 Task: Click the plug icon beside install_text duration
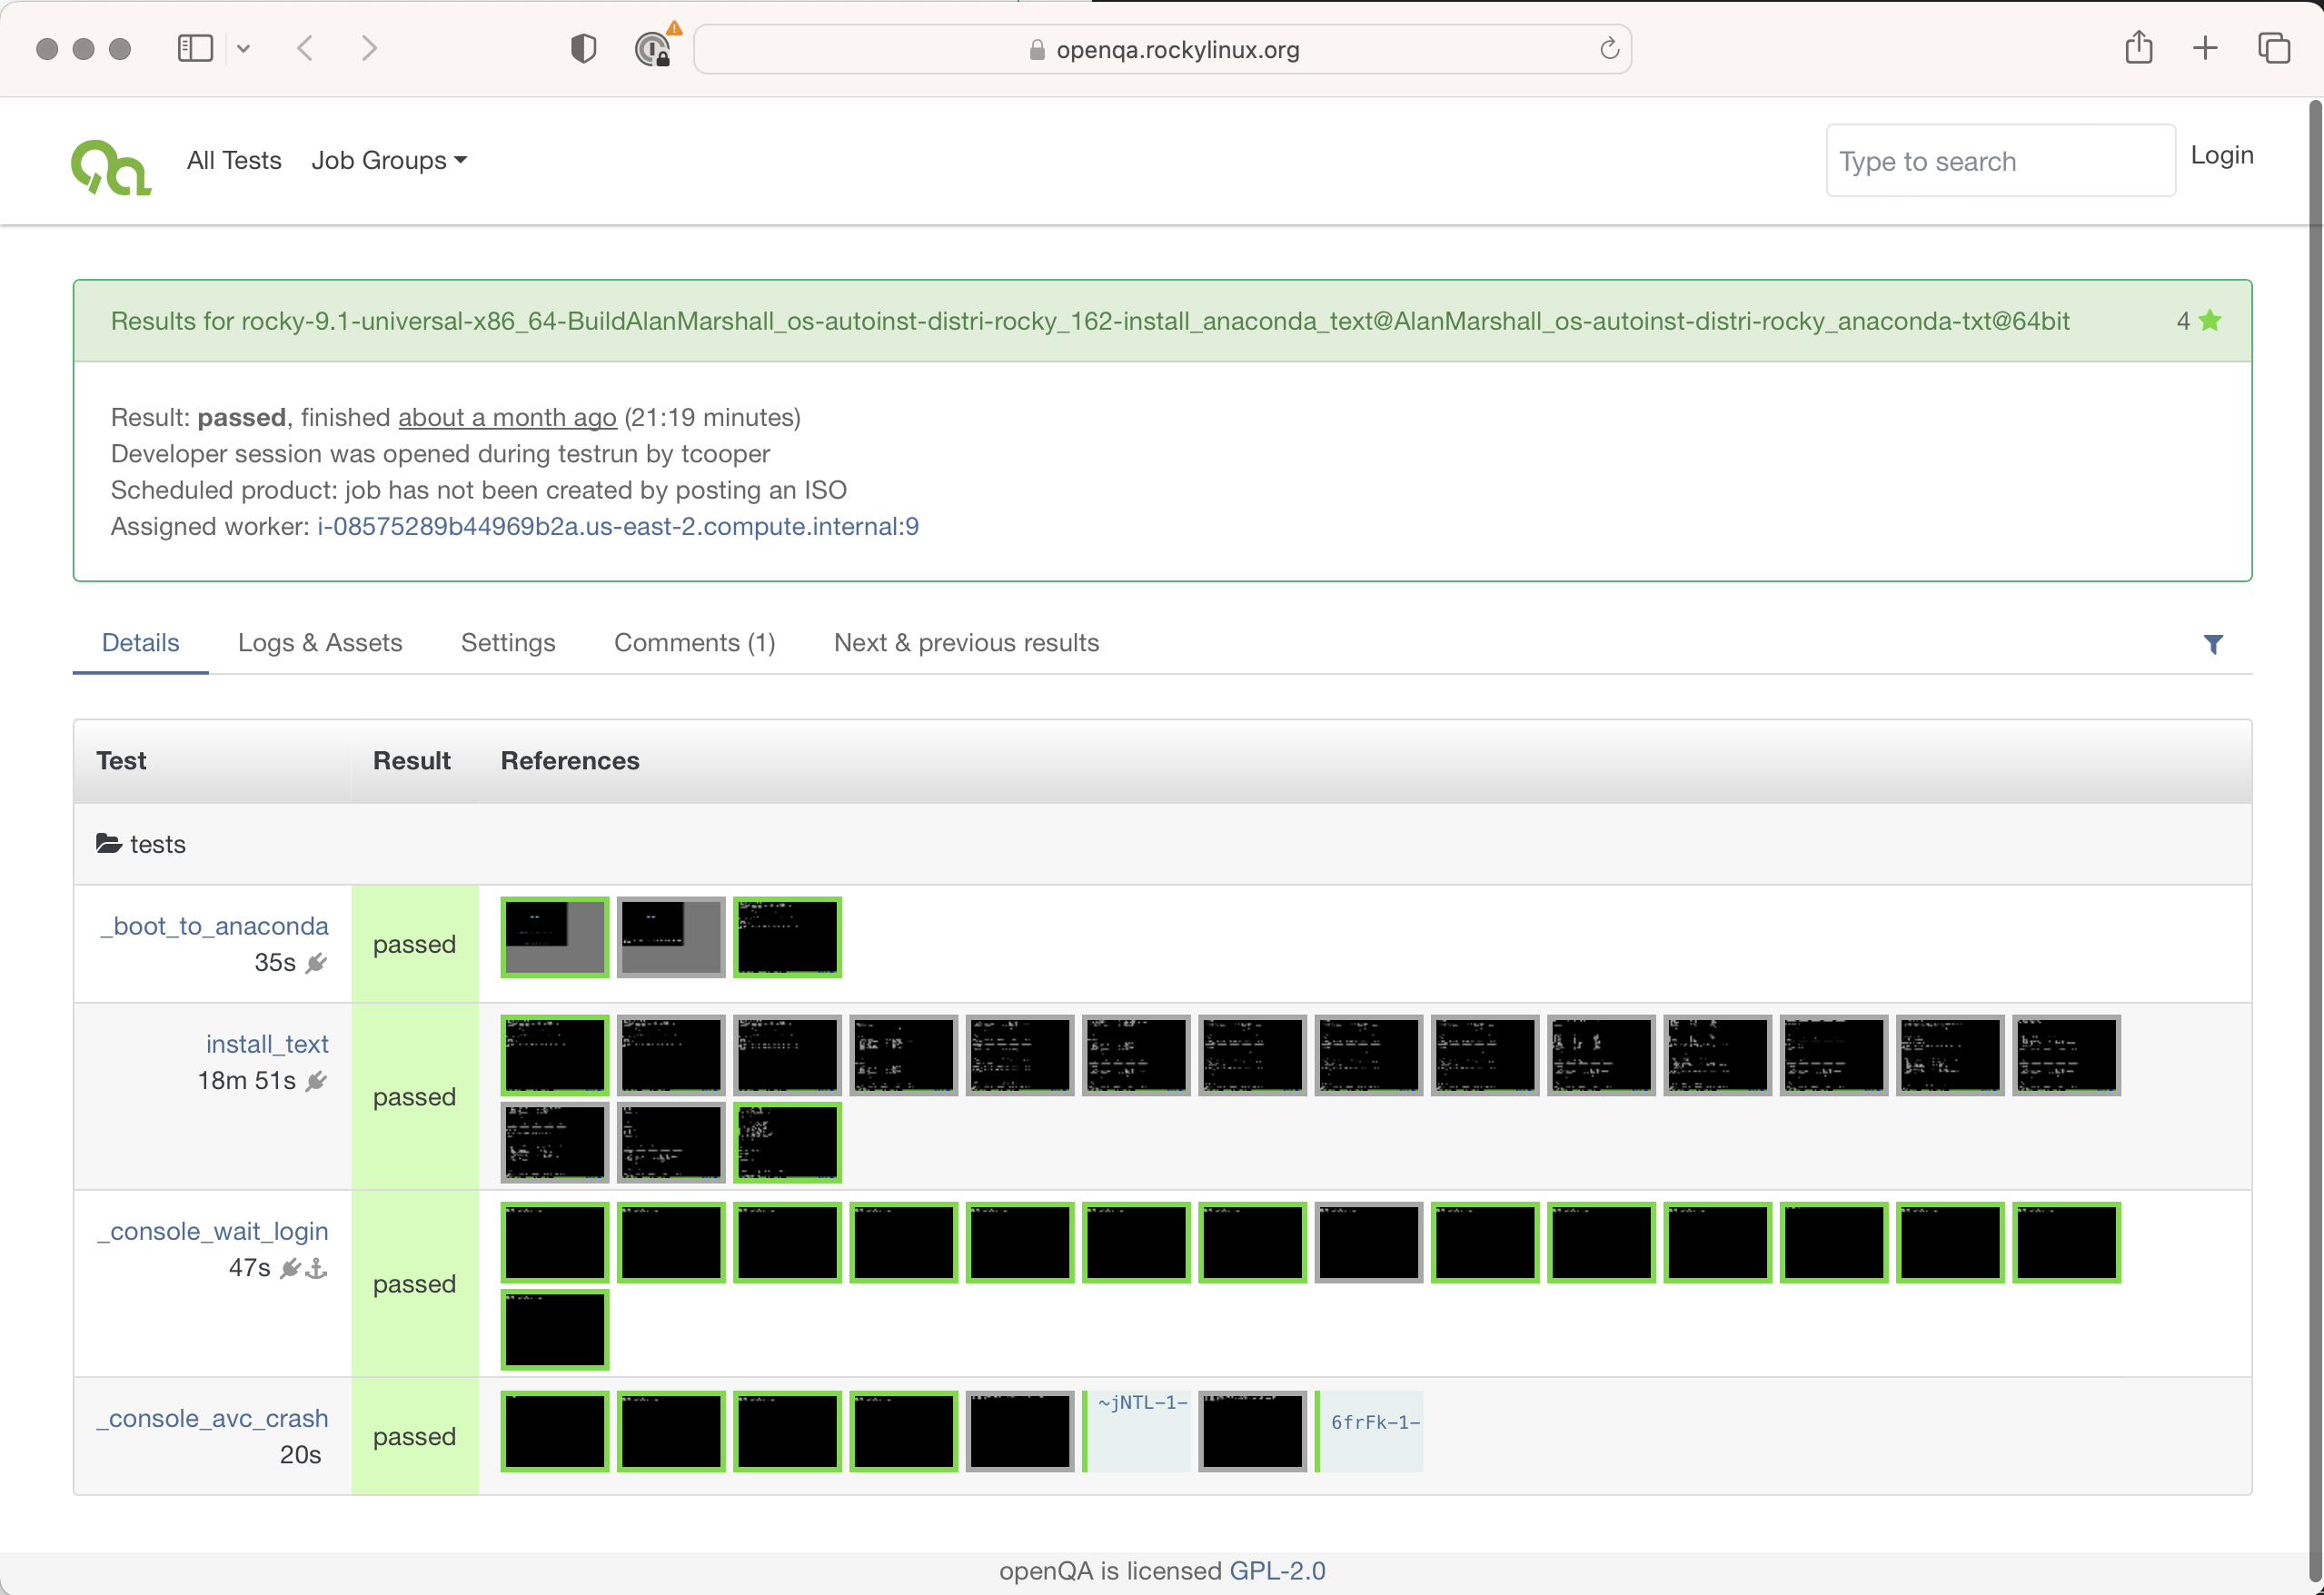[x=317, y=1081]
